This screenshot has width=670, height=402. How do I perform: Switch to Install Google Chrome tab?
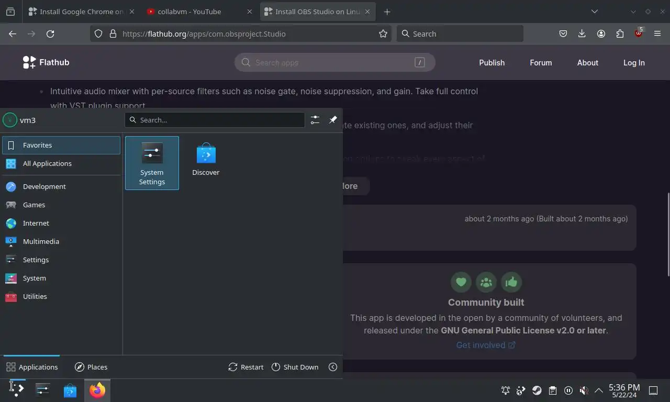point(81,12)
